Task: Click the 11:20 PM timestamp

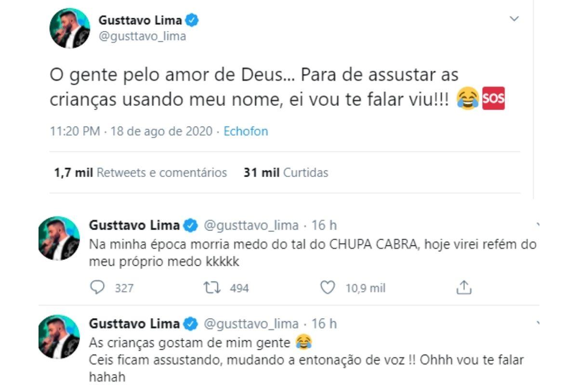Action: click(x=75, y=131)
